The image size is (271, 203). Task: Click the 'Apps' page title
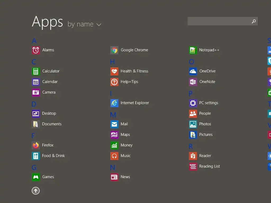pos(47,22)
